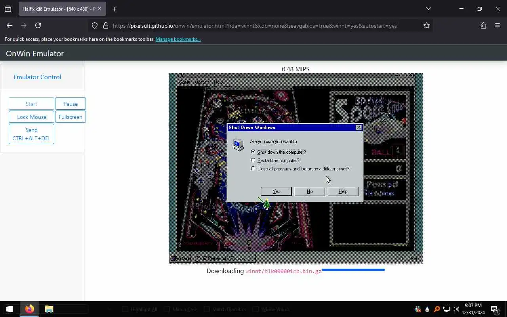
Task: Close the Halfix x86 Emulator tab
Action: click(99, 9)
